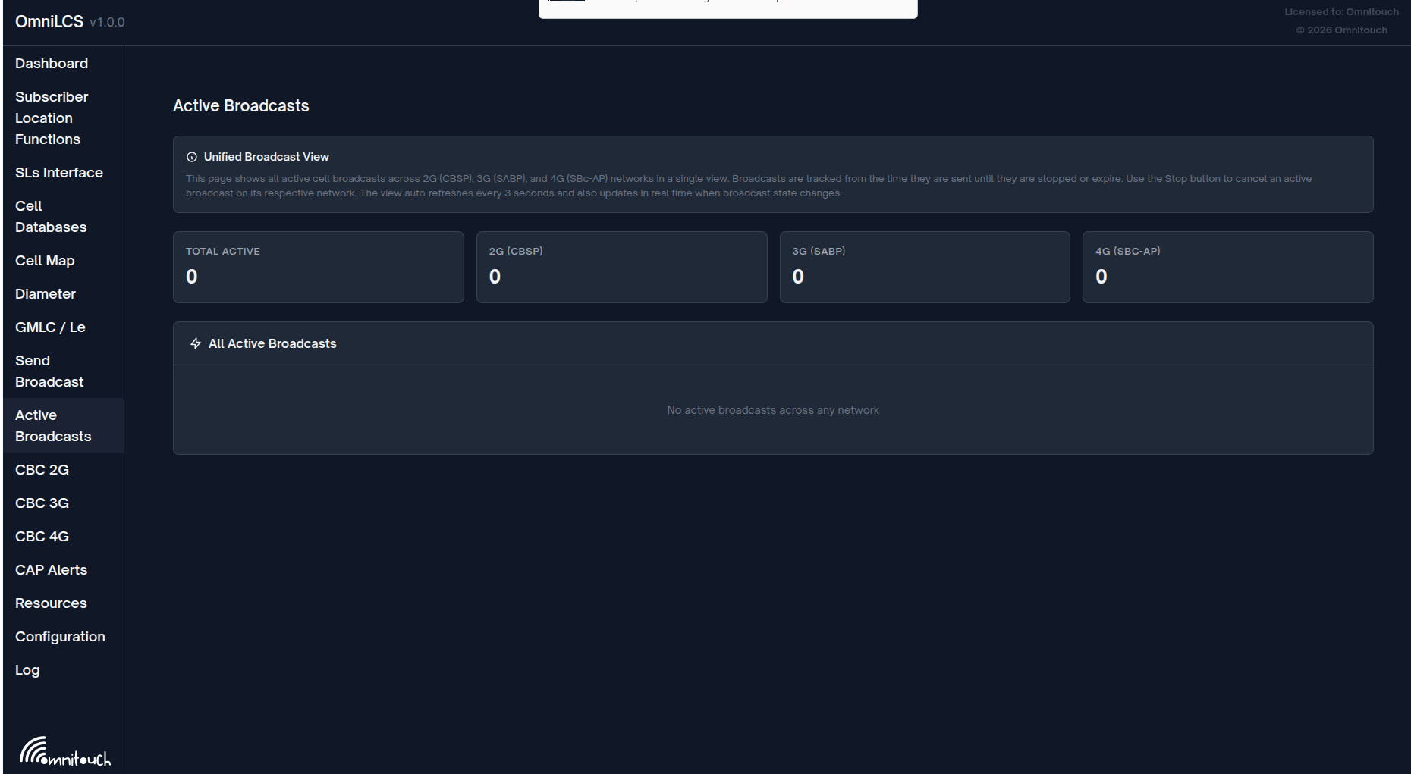
Task: Go to the Send Broadcast page
Action: [x=49, y=371]
